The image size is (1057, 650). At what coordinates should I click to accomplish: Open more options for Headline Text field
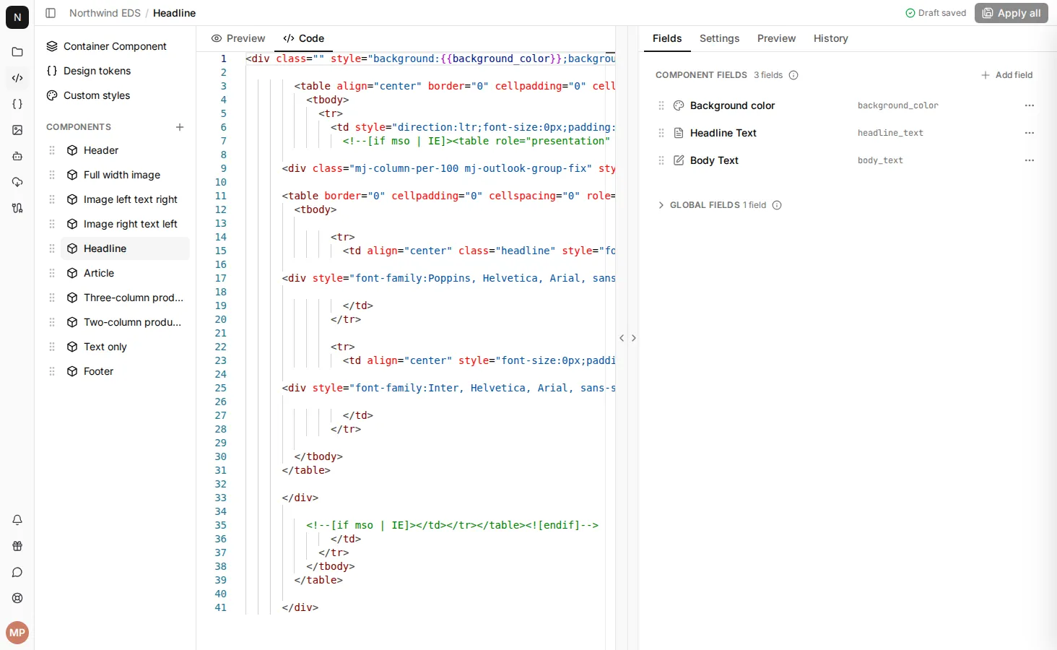click(1030, 133)
